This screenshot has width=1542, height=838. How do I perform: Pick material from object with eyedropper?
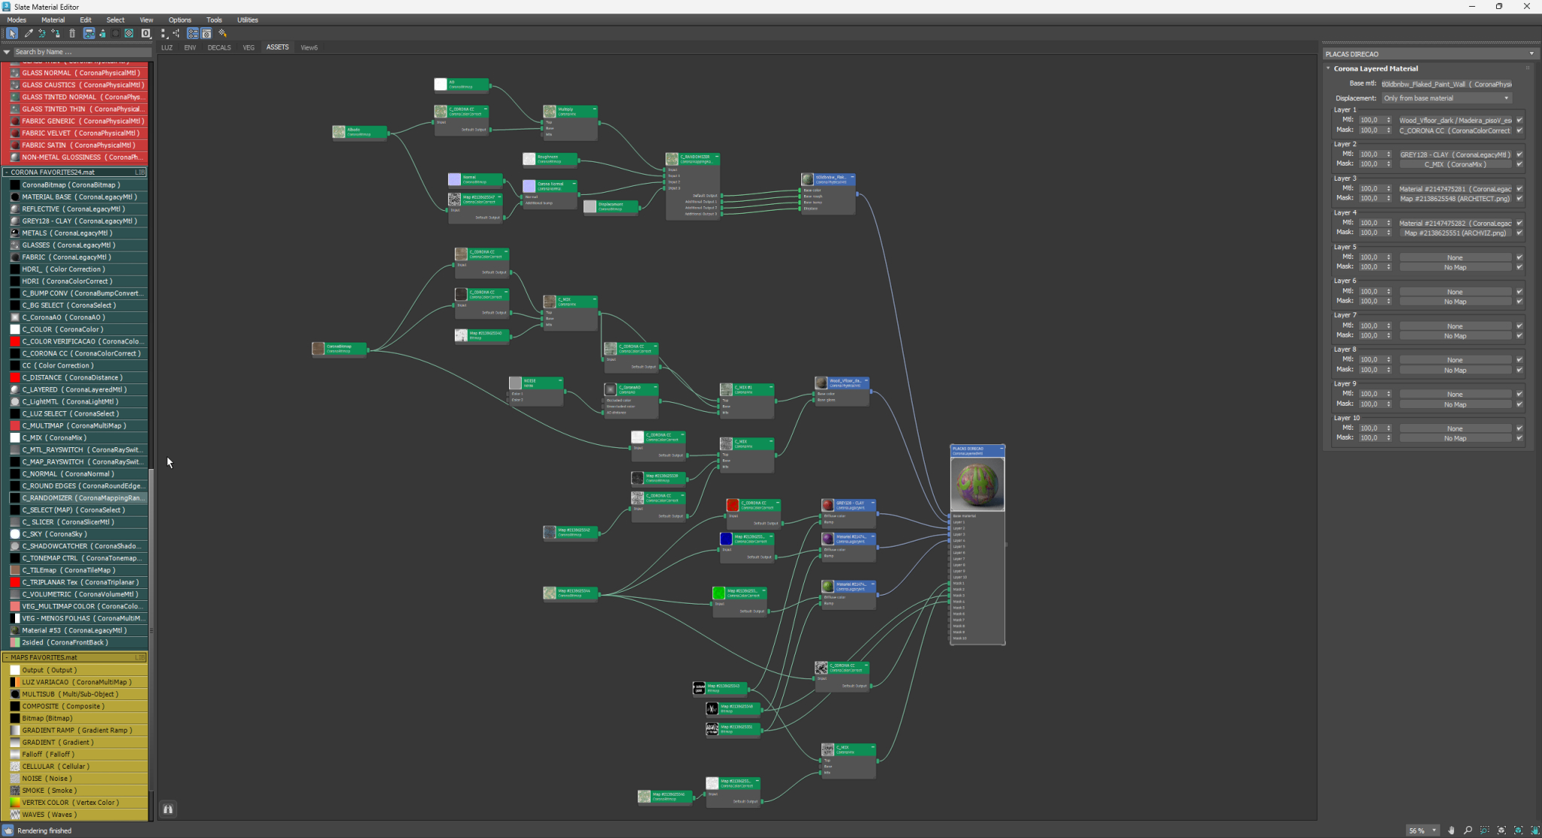click(29, 33)
